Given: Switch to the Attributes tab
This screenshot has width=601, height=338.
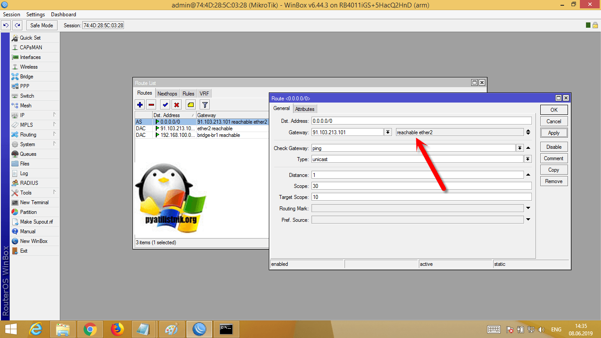Looking at the screenshot, I should click(304, 109).
